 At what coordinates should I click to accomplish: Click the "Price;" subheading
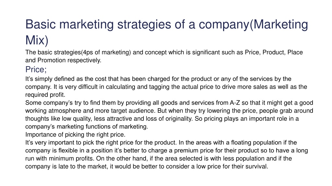pyautogui.click(x=36, y=69)
